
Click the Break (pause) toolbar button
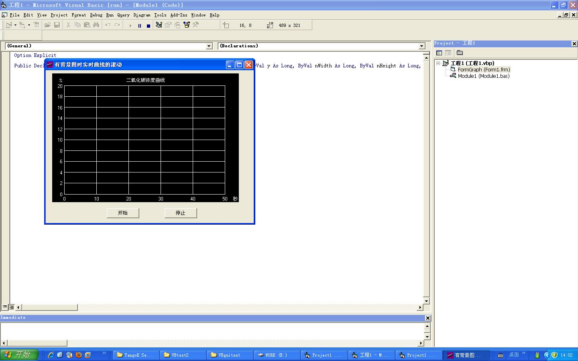tap(139, 25)
